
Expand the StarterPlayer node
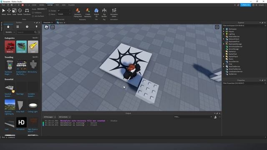(x=224, y=57)
